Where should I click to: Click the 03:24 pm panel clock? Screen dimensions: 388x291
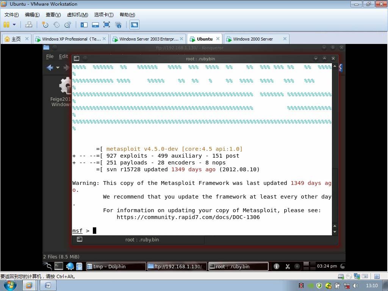click(327, 266)
